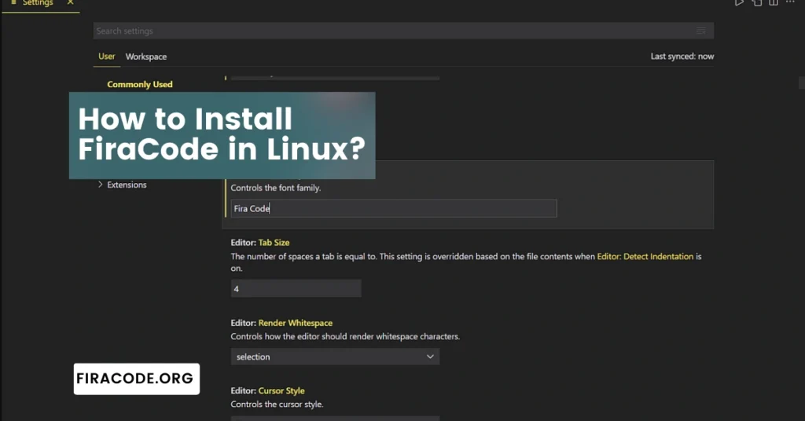Switch to the Workspace settings tab
805x421 pixels.
[145, 57]
